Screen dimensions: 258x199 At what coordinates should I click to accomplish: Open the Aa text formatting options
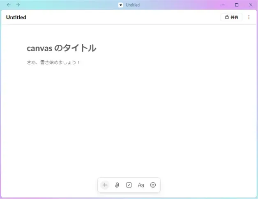coord(141,185)
